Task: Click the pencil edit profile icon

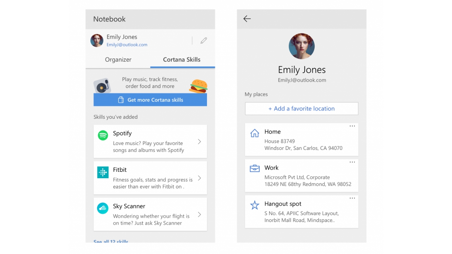Action: click(204, 41)
